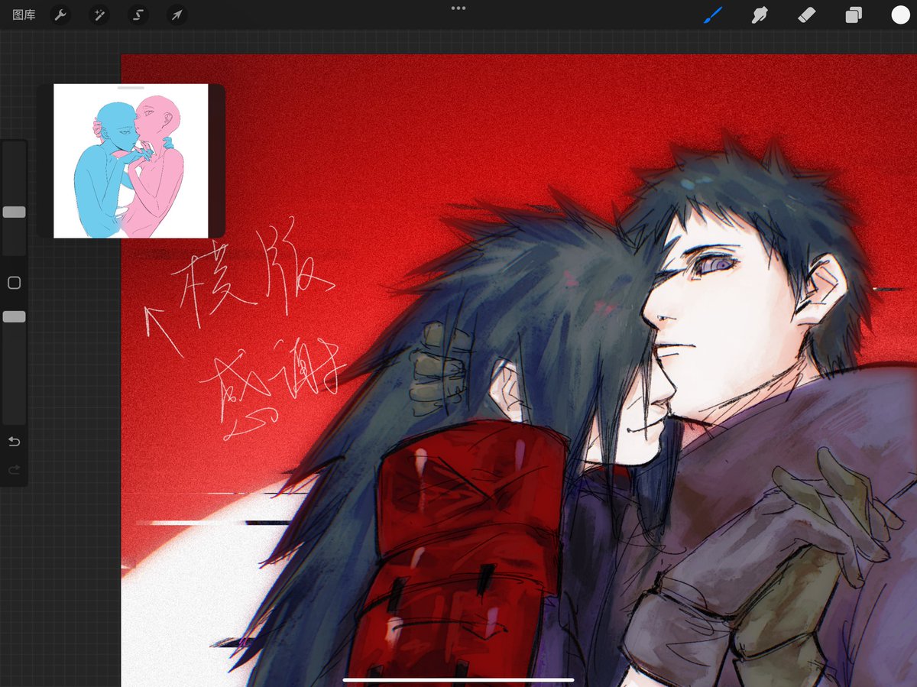
Task: Activate the Transform arrow tool
Action: 177,15
